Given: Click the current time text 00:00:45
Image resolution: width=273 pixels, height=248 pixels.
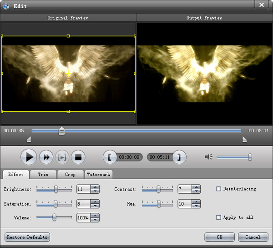Looking at the screenshot, I should coord(14,131).
